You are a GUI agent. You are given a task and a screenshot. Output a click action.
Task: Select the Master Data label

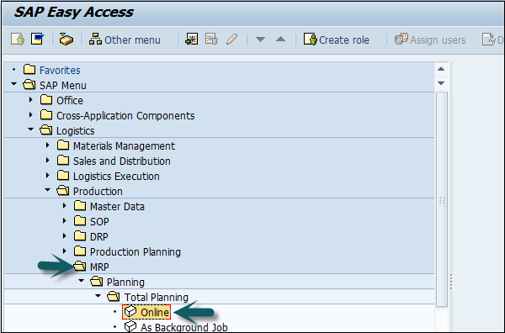[x=117, y=207]
